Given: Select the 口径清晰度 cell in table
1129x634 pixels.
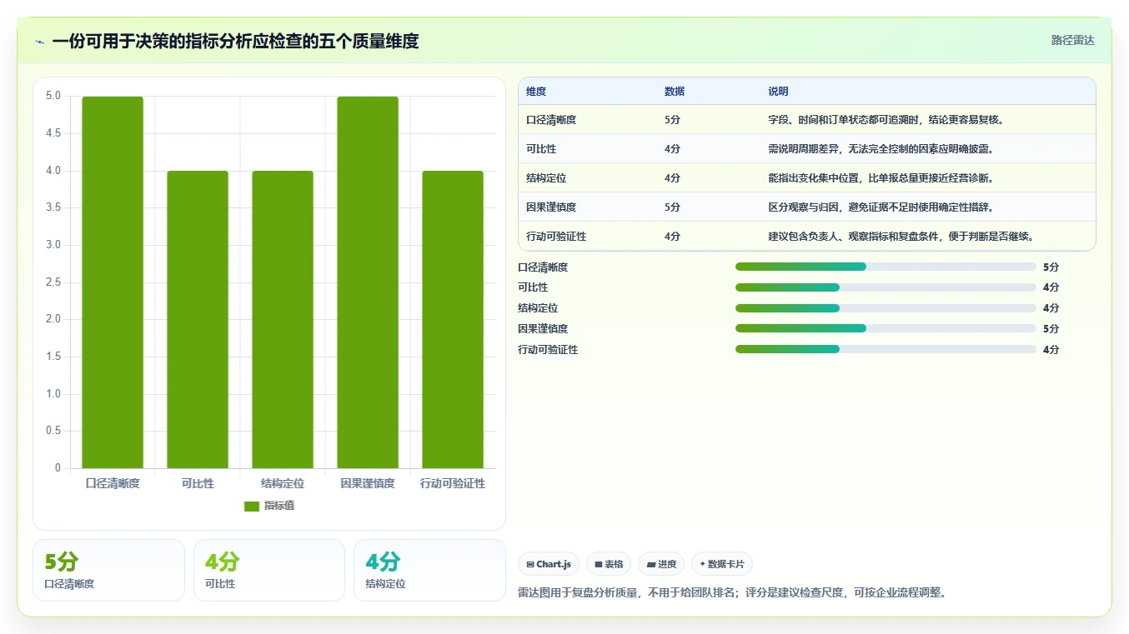Looking at the screenshot, I should click(x=551, y=120).
